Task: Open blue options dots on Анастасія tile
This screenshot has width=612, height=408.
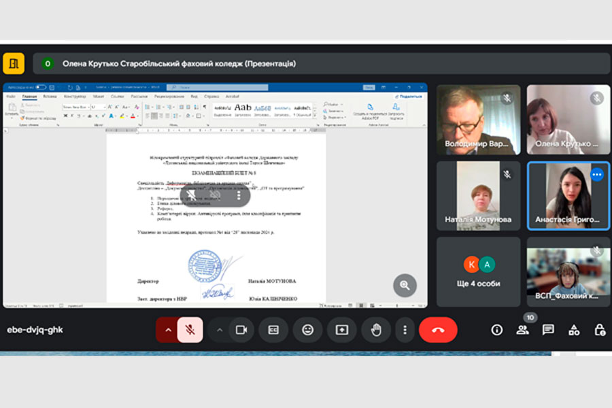Action: [597, 175]
